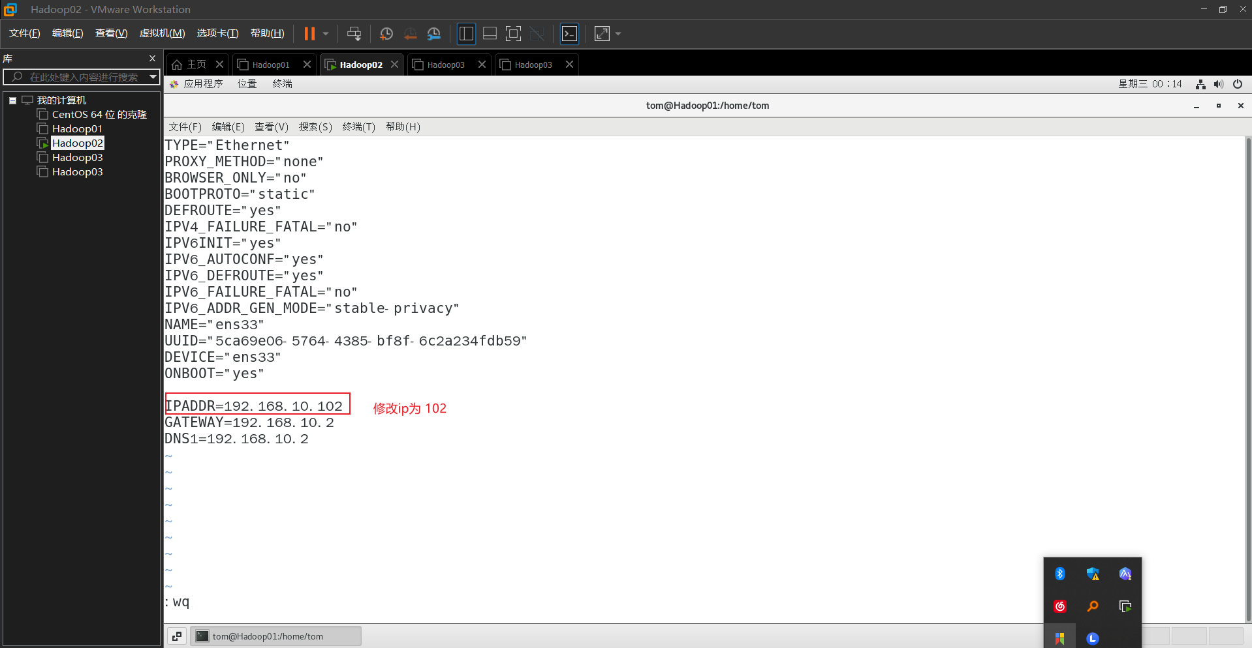Click the tom@Hadoop01:/home/tom taskbar button
The image size is (1252, 648).
(x=275, y=636)
